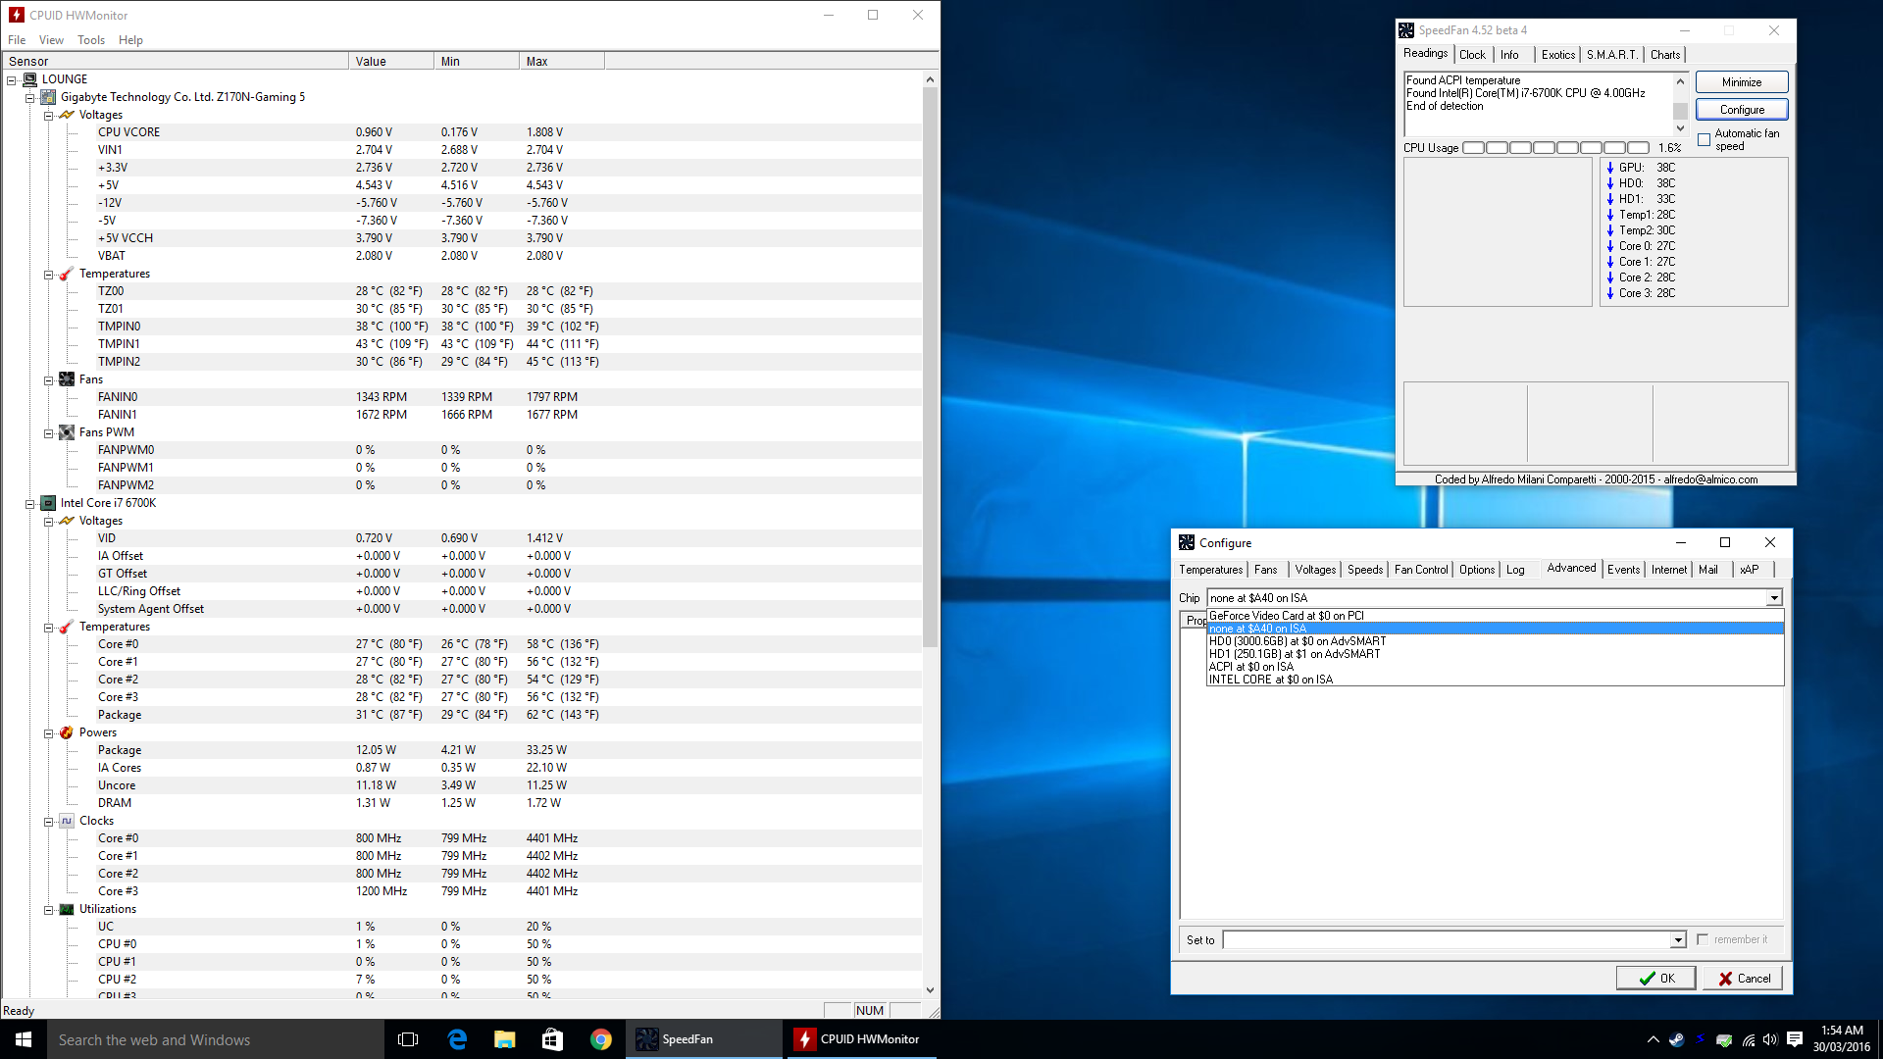Click the HD0 temperature arrow icon in SpeedFan
Screen dimensions: 1883x1059
pos(1610,183)
